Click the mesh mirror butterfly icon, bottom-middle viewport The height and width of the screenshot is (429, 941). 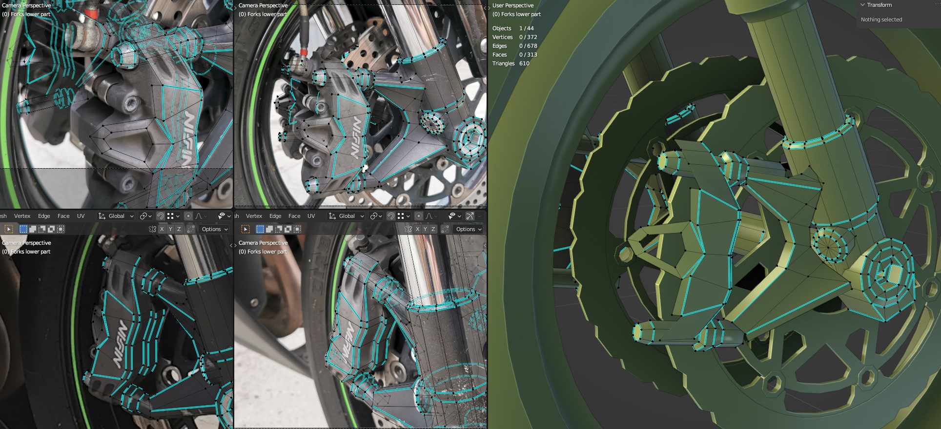coord(409,229)
